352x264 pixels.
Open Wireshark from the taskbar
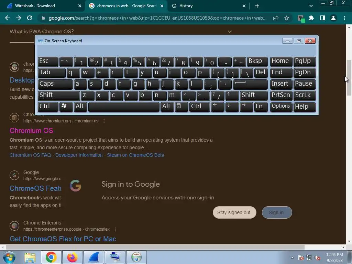click(x=94, y=257)
